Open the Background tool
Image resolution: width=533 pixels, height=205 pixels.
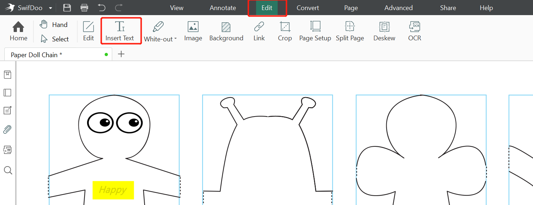pyautogui.click(x=226, y=31)
